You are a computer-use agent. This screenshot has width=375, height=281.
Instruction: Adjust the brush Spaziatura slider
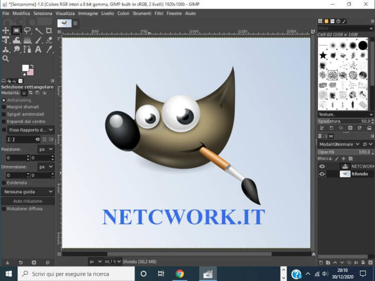345,121
